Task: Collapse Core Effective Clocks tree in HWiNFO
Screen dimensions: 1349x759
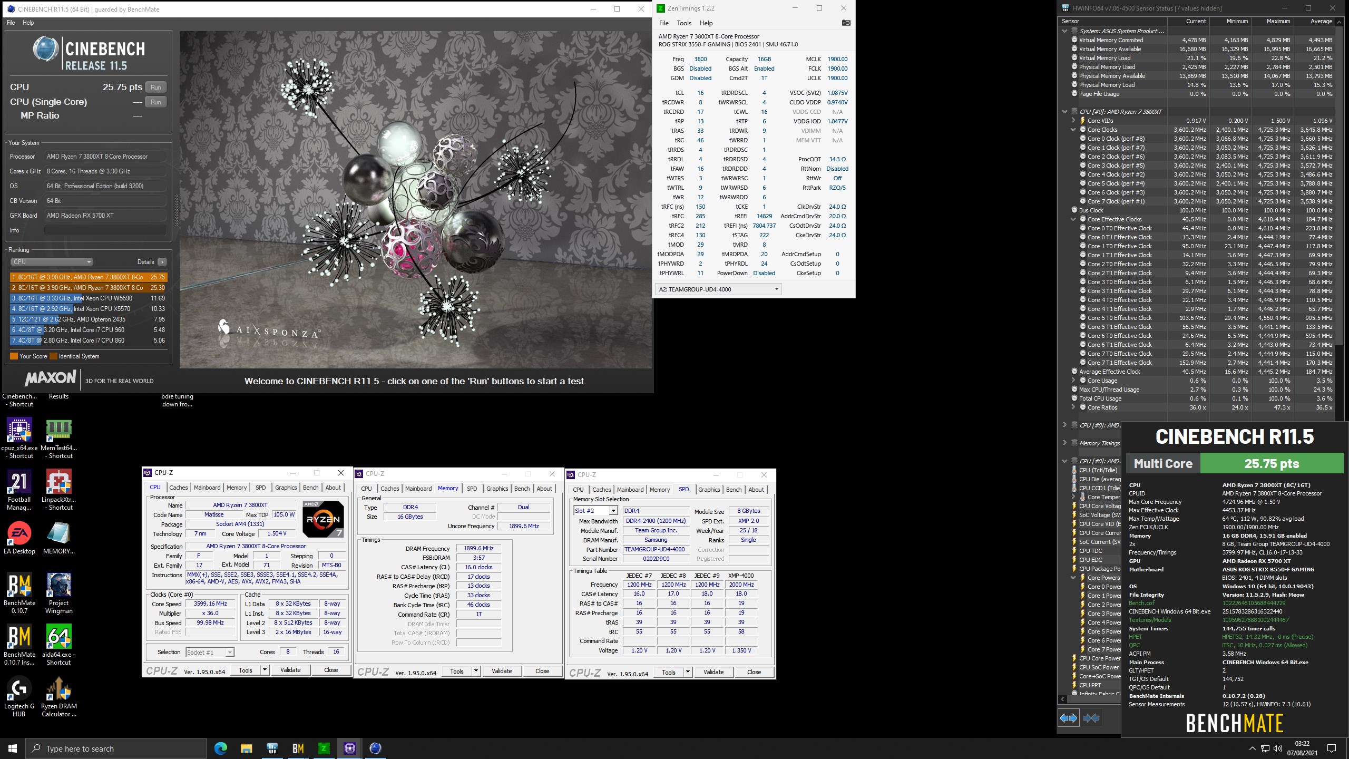Action: [x=1073, y=219]
